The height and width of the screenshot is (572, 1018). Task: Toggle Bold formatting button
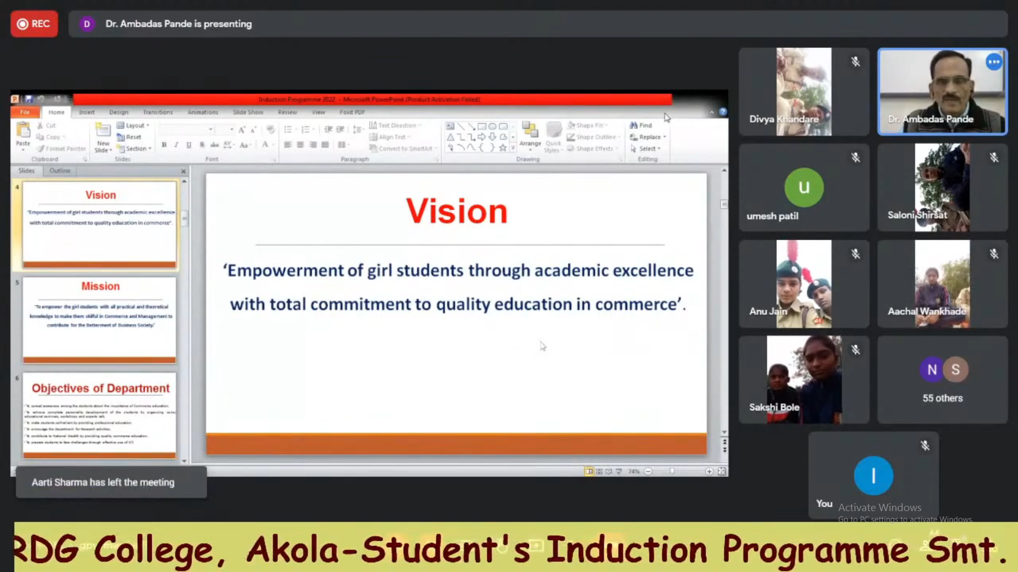[164, 145]
